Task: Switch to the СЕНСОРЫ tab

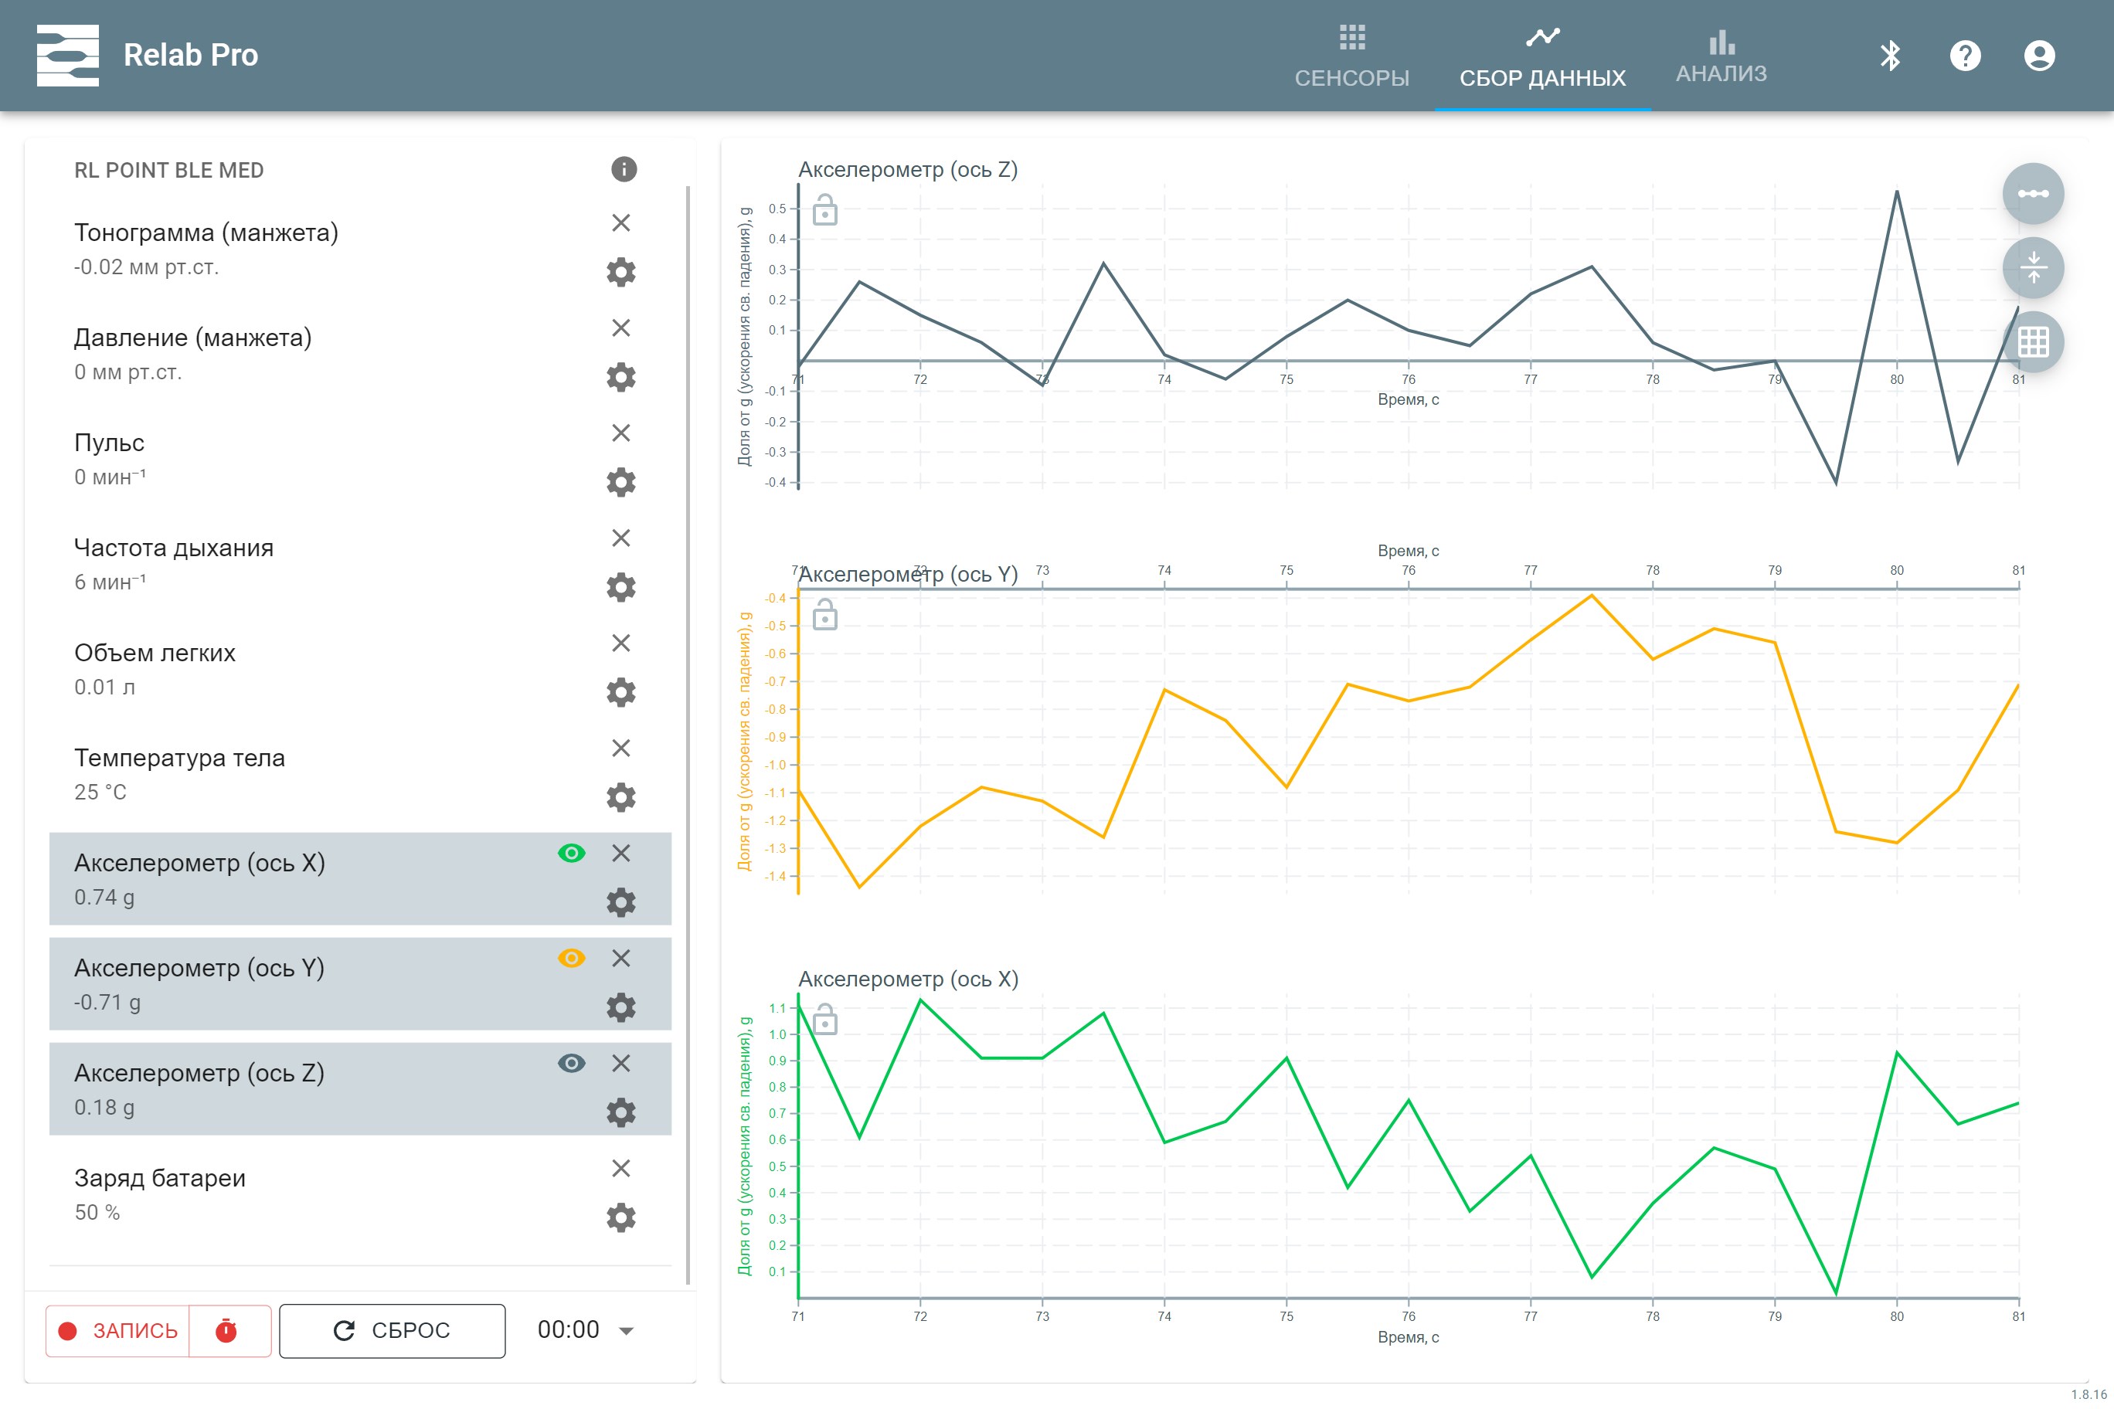Action: [x=1351, y=56]
